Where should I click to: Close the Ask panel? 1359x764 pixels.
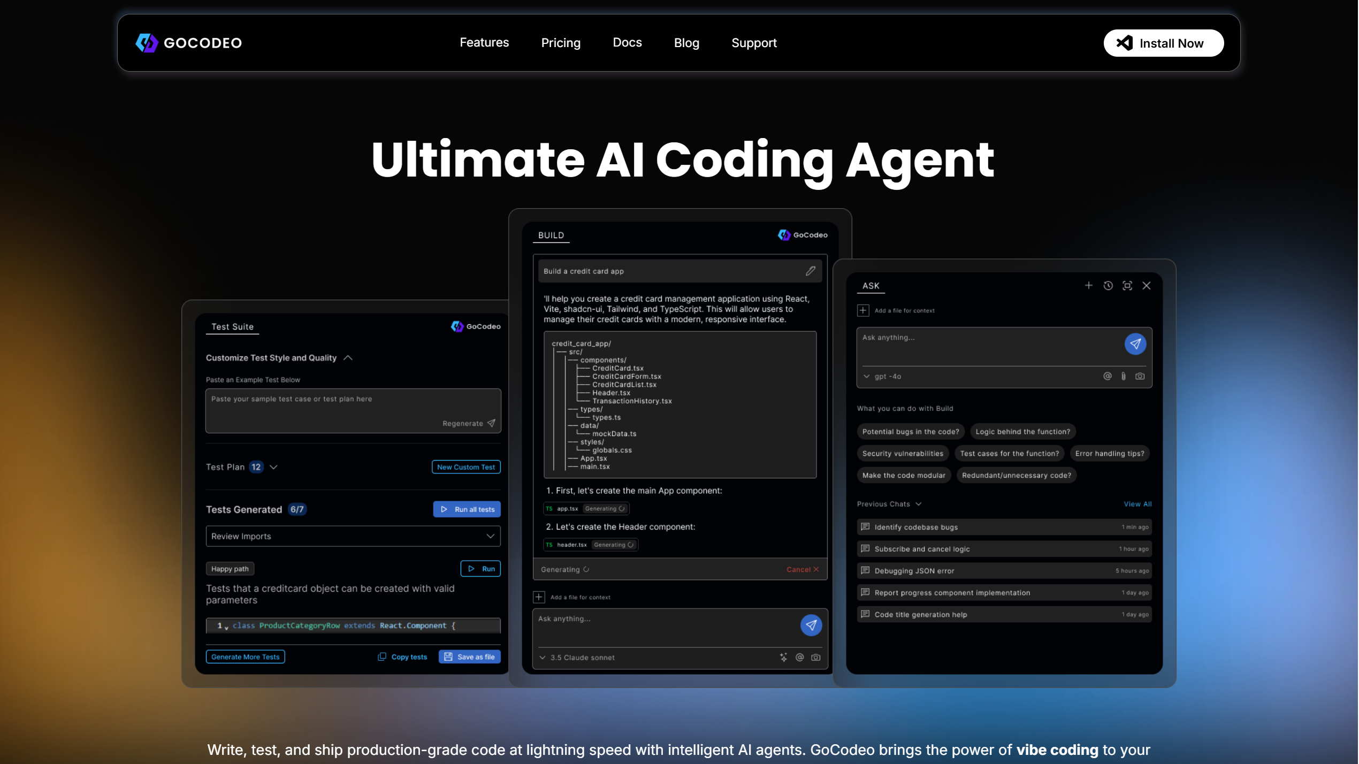tap(1147, 286)
